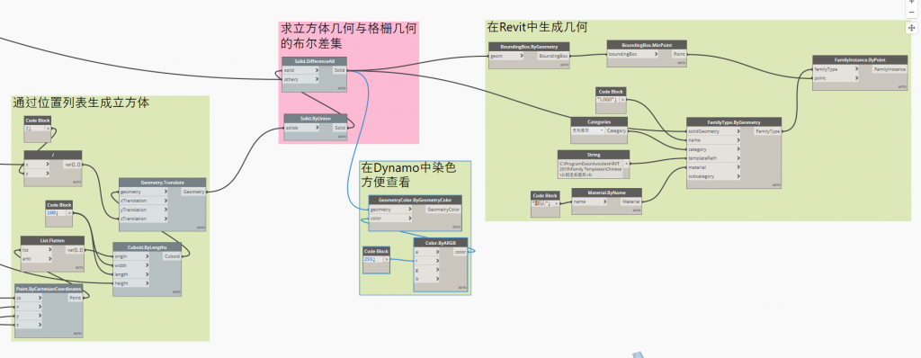Click the xTranslation port of Geometry.Translate
The image size is (921, 358).
coord(143,201)
